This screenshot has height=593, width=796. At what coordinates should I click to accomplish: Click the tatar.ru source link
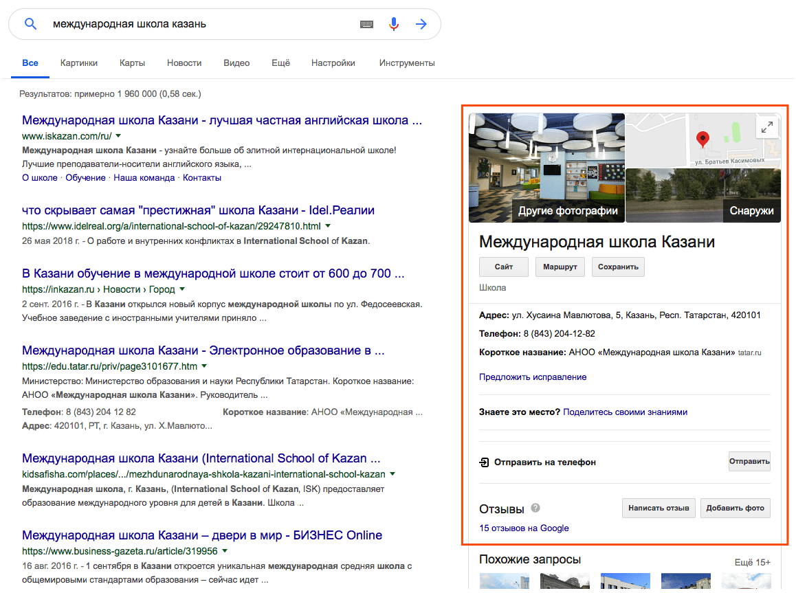point(750,353)
